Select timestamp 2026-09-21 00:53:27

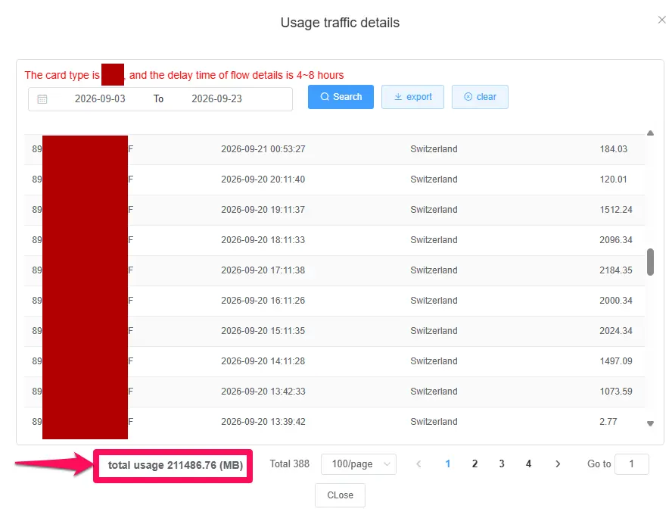coord(263,149)
